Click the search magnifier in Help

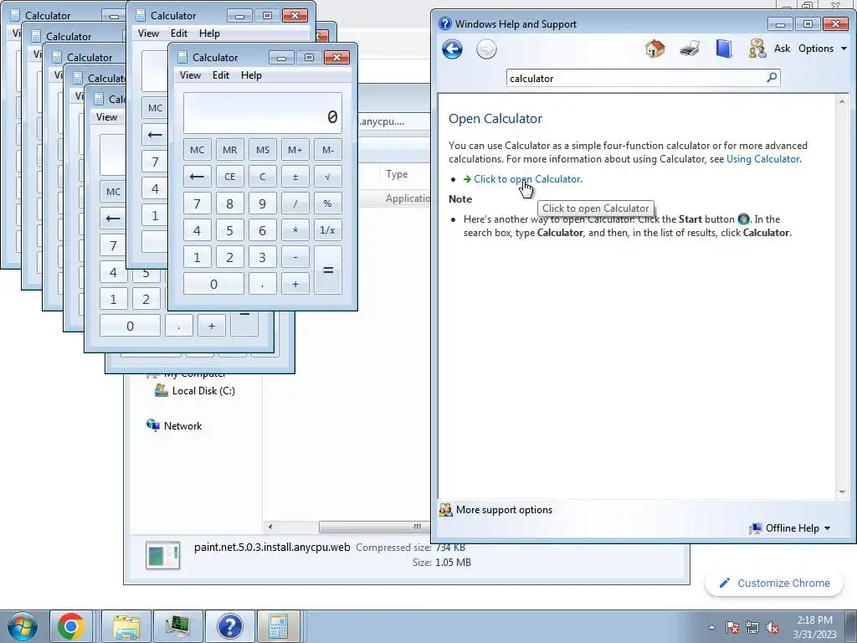pos(772,78)
